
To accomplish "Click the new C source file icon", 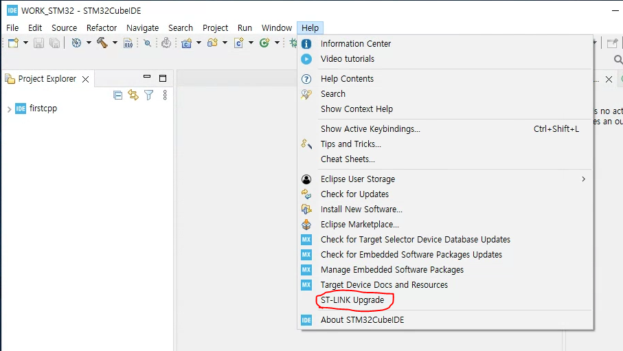I will click(239, 43).
